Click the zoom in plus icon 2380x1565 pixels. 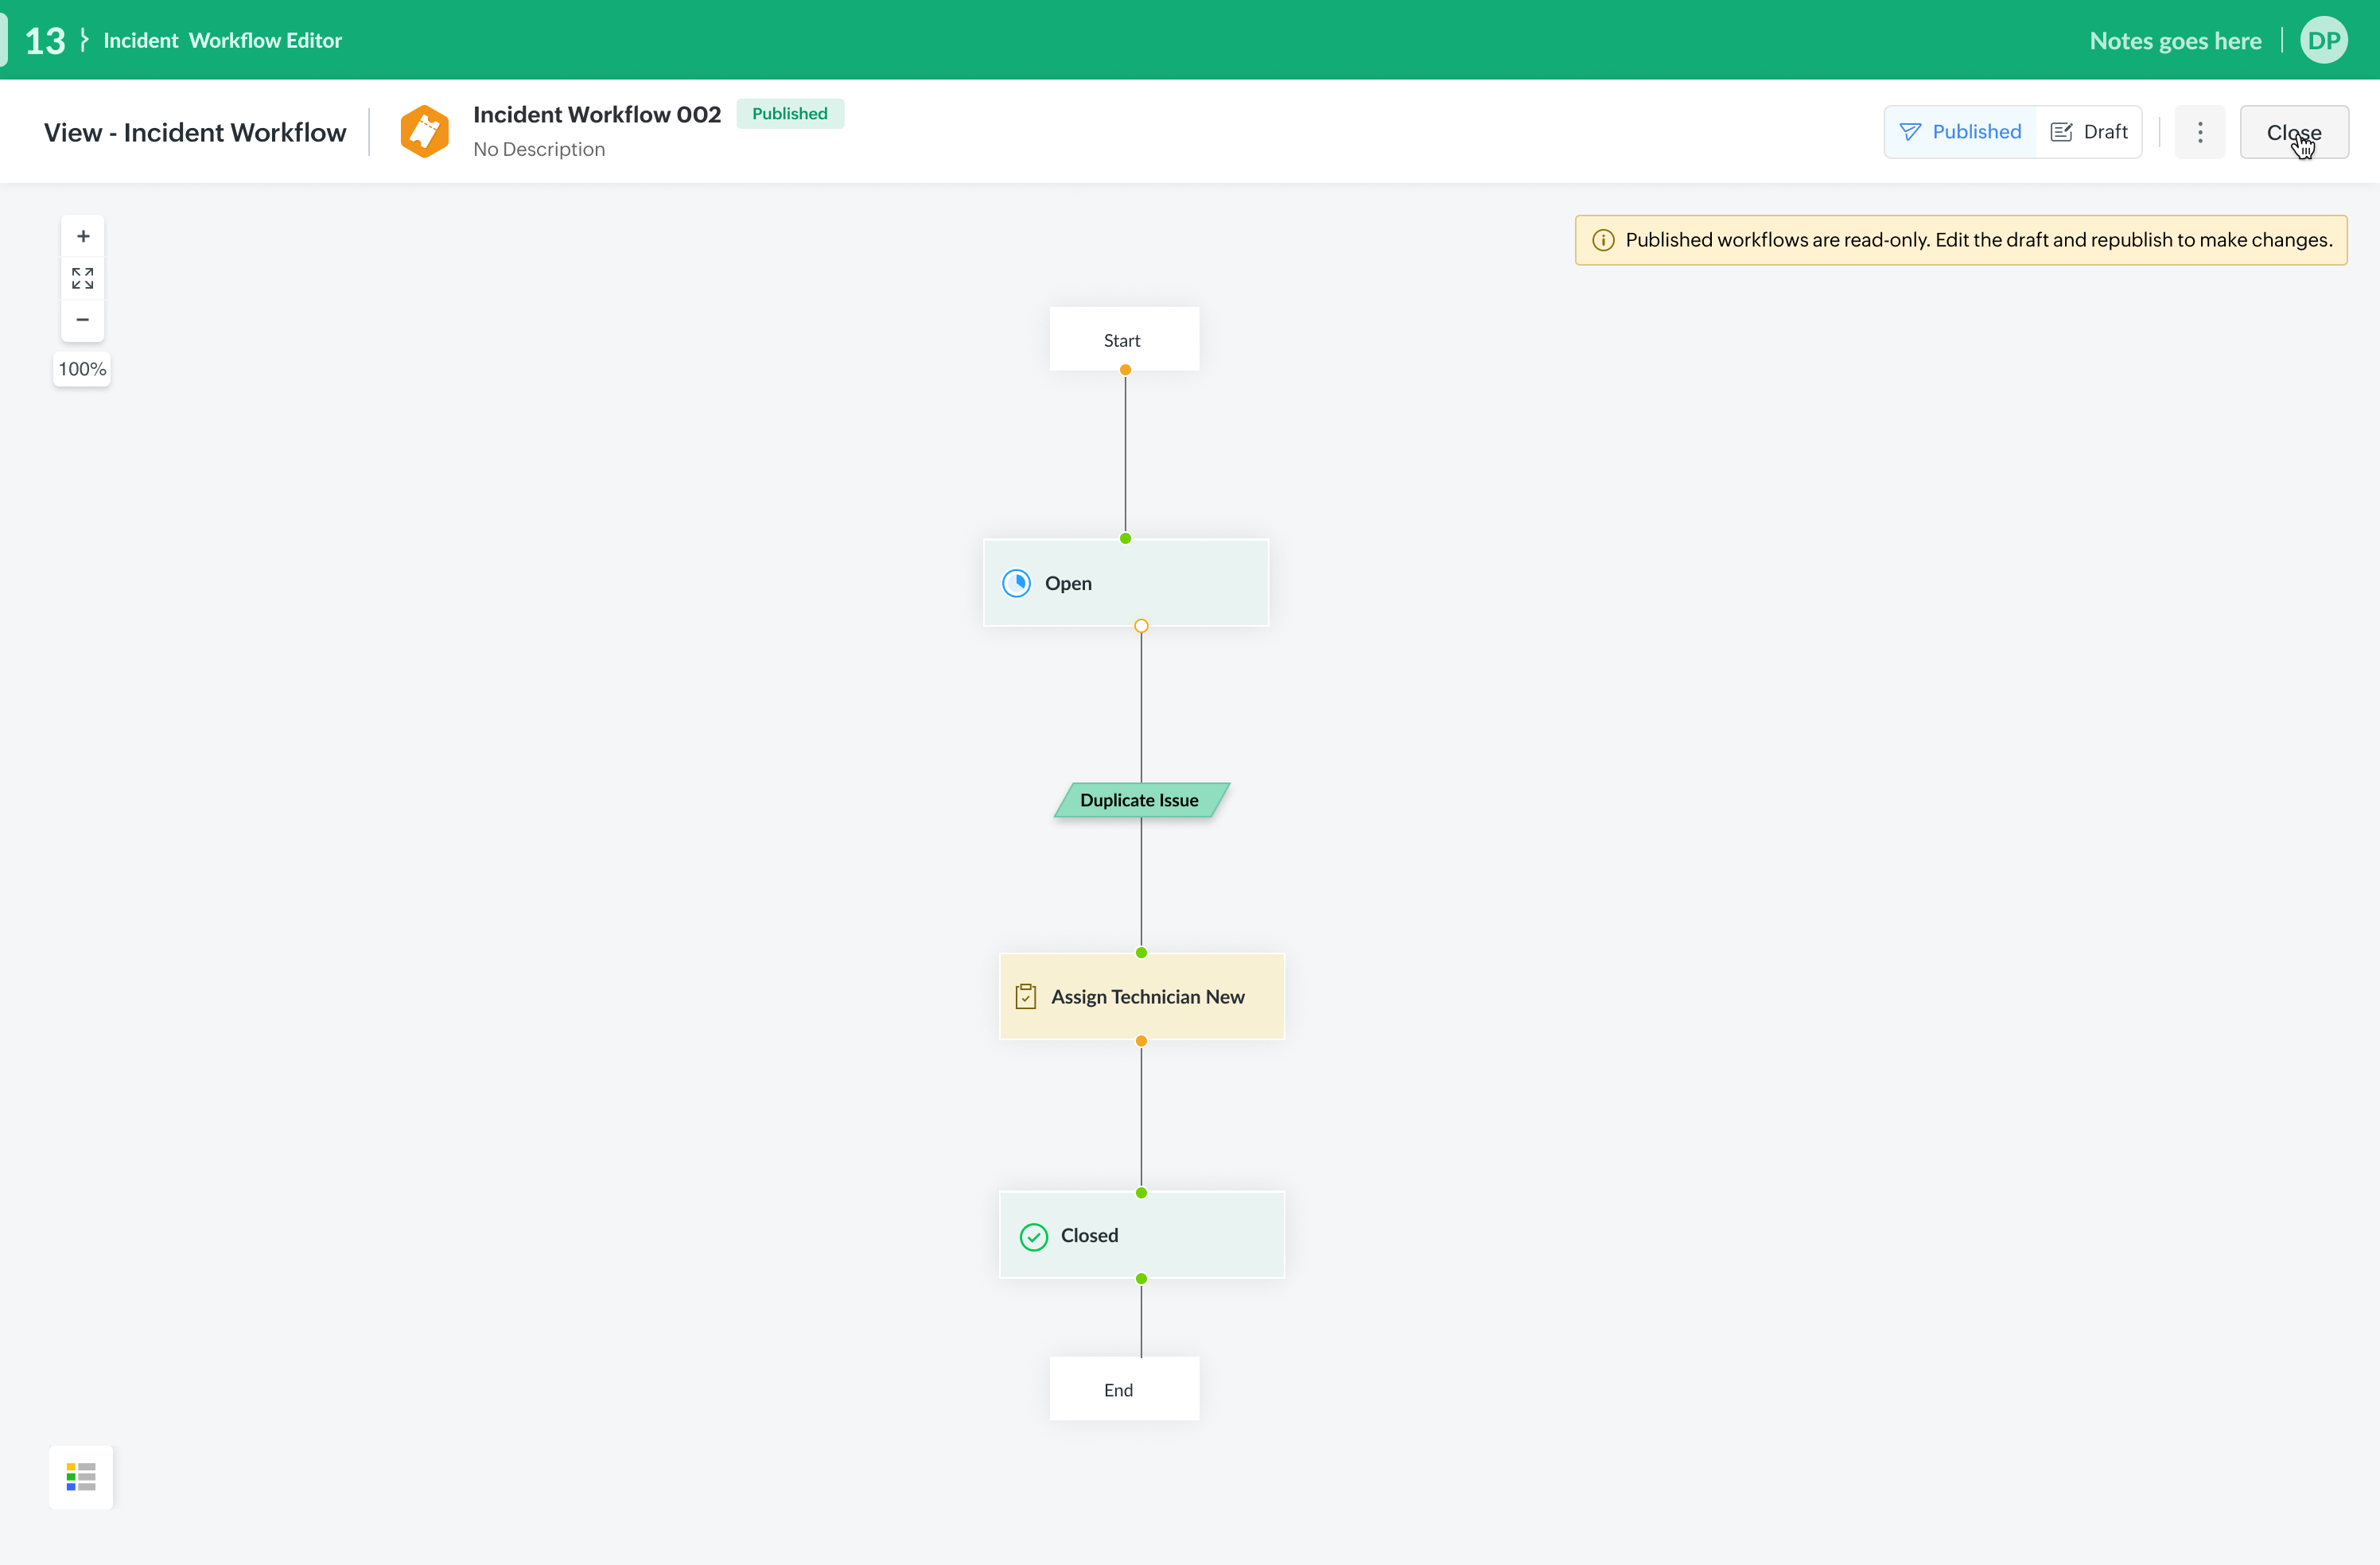pyautogui.click(x=83, y=236)
